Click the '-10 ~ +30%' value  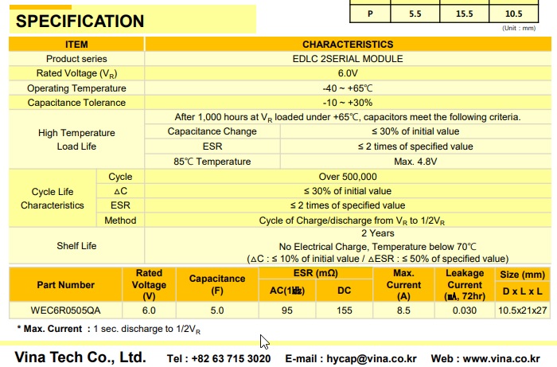pos(348,103)
